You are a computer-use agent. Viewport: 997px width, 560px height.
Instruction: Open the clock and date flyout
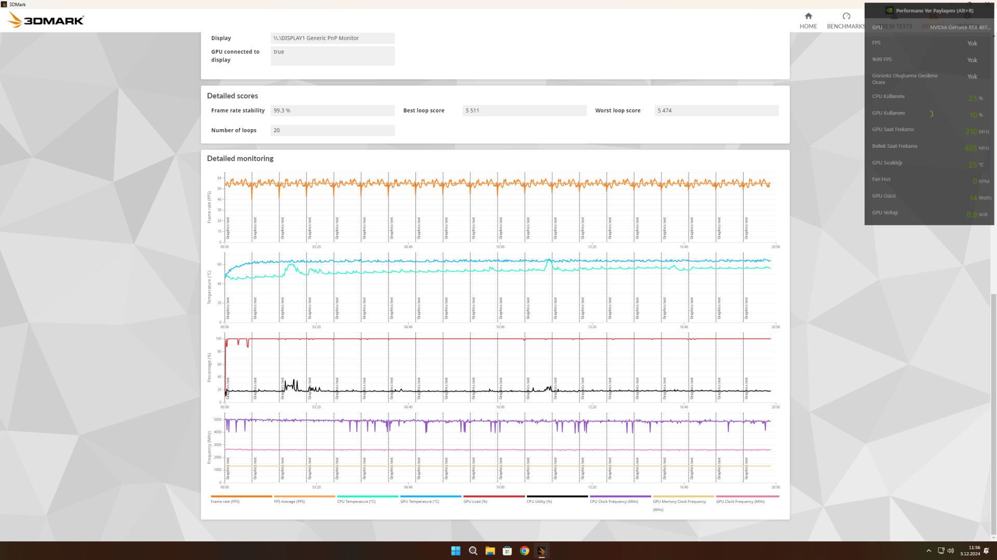(969, 551)
